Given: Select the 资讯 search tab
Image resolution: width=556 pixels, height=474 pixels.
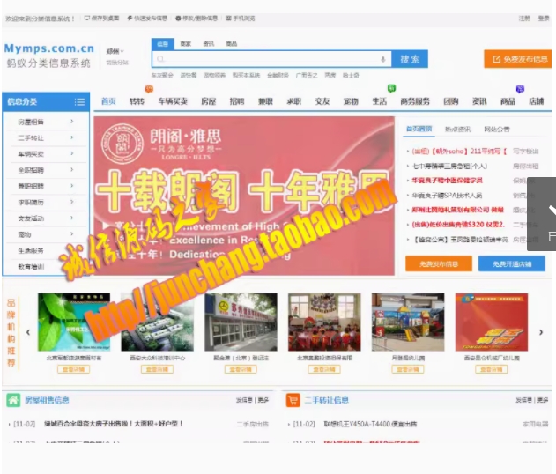Looking at the screenshot, I should [209, 44].
